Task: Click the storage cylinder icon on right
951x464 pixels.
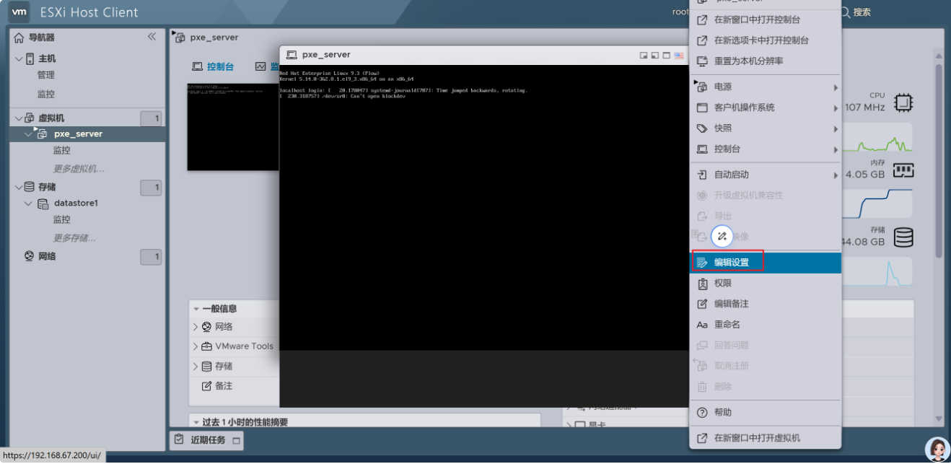Action: [x=903, y=237]
